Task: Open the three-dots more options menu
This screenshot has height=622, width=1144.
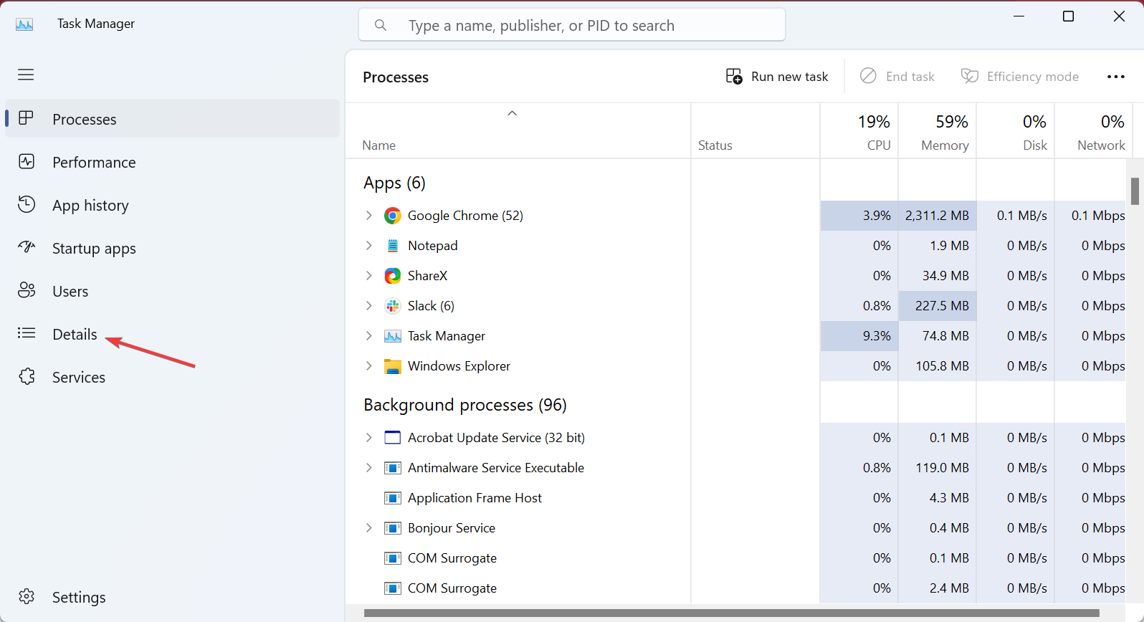Action: click(1115, 77)
